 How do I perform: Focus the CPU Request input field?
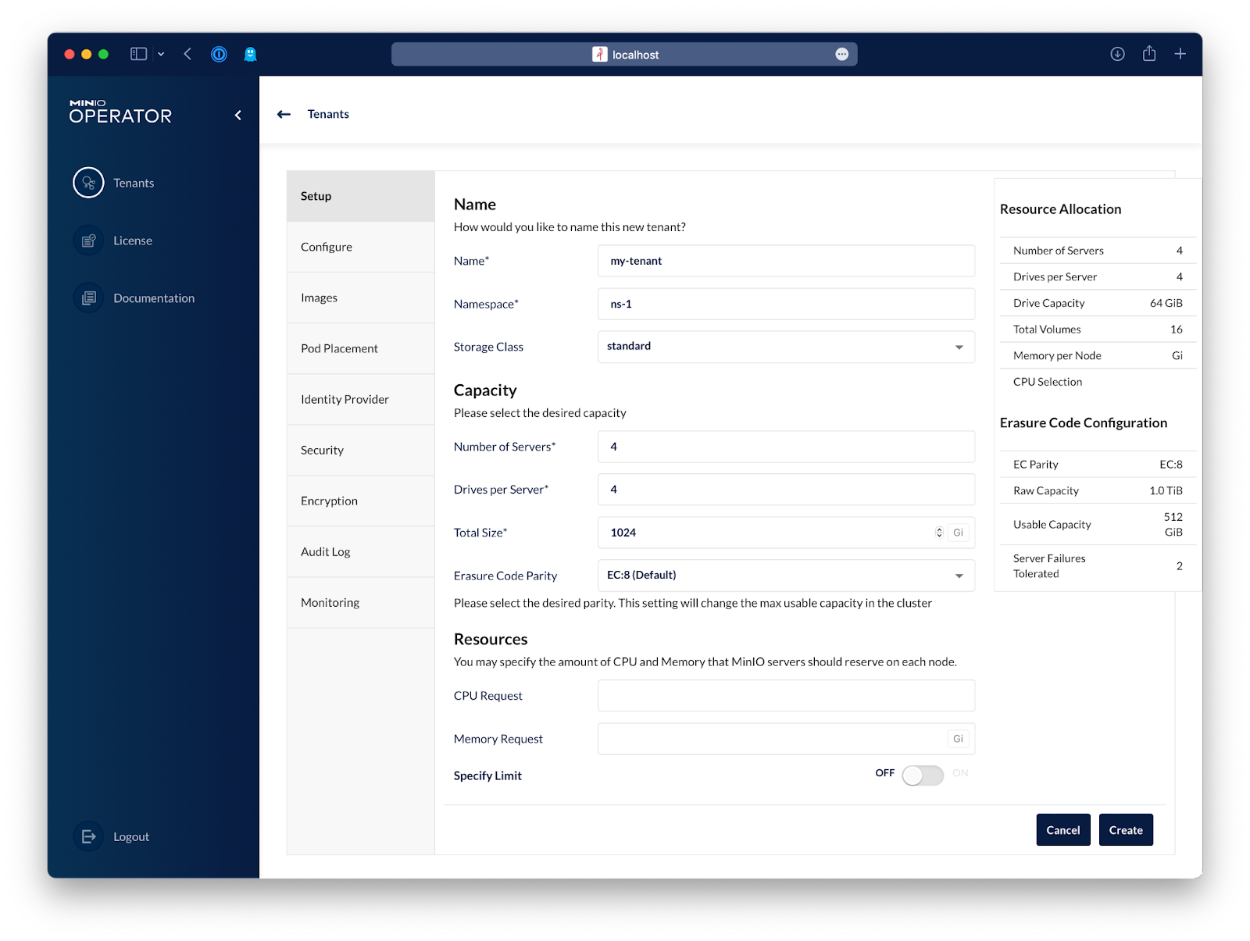[785, 696]
